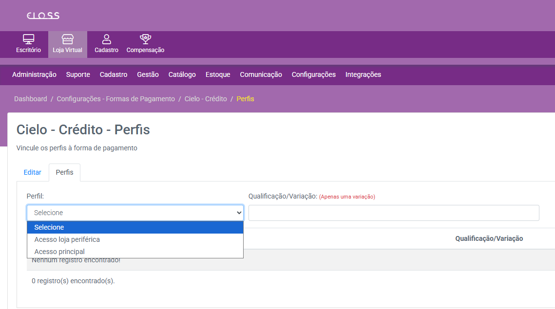This screenshot has width=555, height=309.
Task: Select 'Acesso principal' from list
Action: pyautogui.click(x=59, y=252)
